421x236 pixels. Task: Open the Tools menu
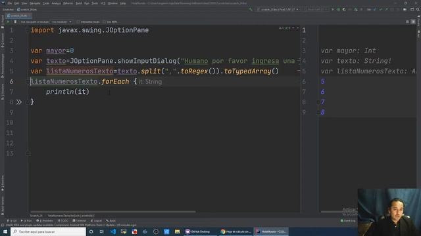pyautogui.click(x=95, y=3)
